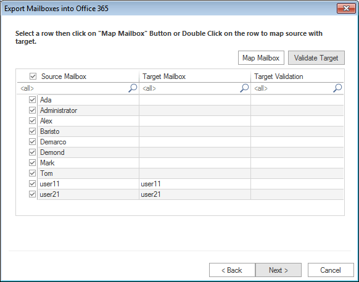The image size is (359, 282).
Task: Click the Source Mailbox filter search icon
Action: tap(133, 88)
